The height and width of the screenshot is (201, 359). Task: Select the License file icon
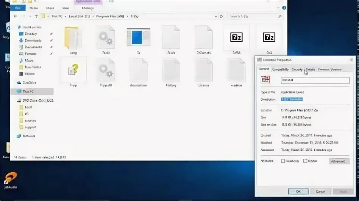pos(203,70)
